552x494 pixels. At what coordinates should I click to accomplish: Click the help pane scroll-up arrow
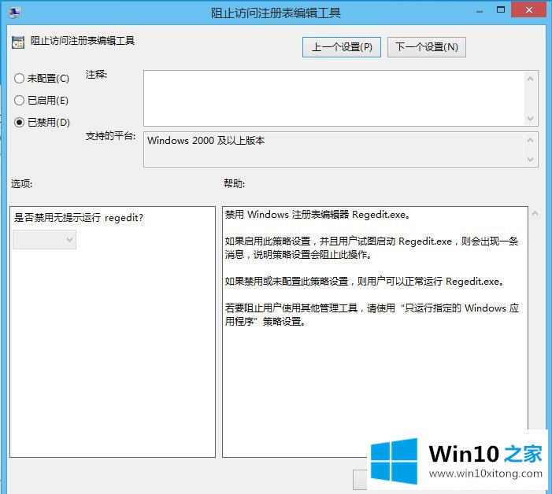(535, 214)
